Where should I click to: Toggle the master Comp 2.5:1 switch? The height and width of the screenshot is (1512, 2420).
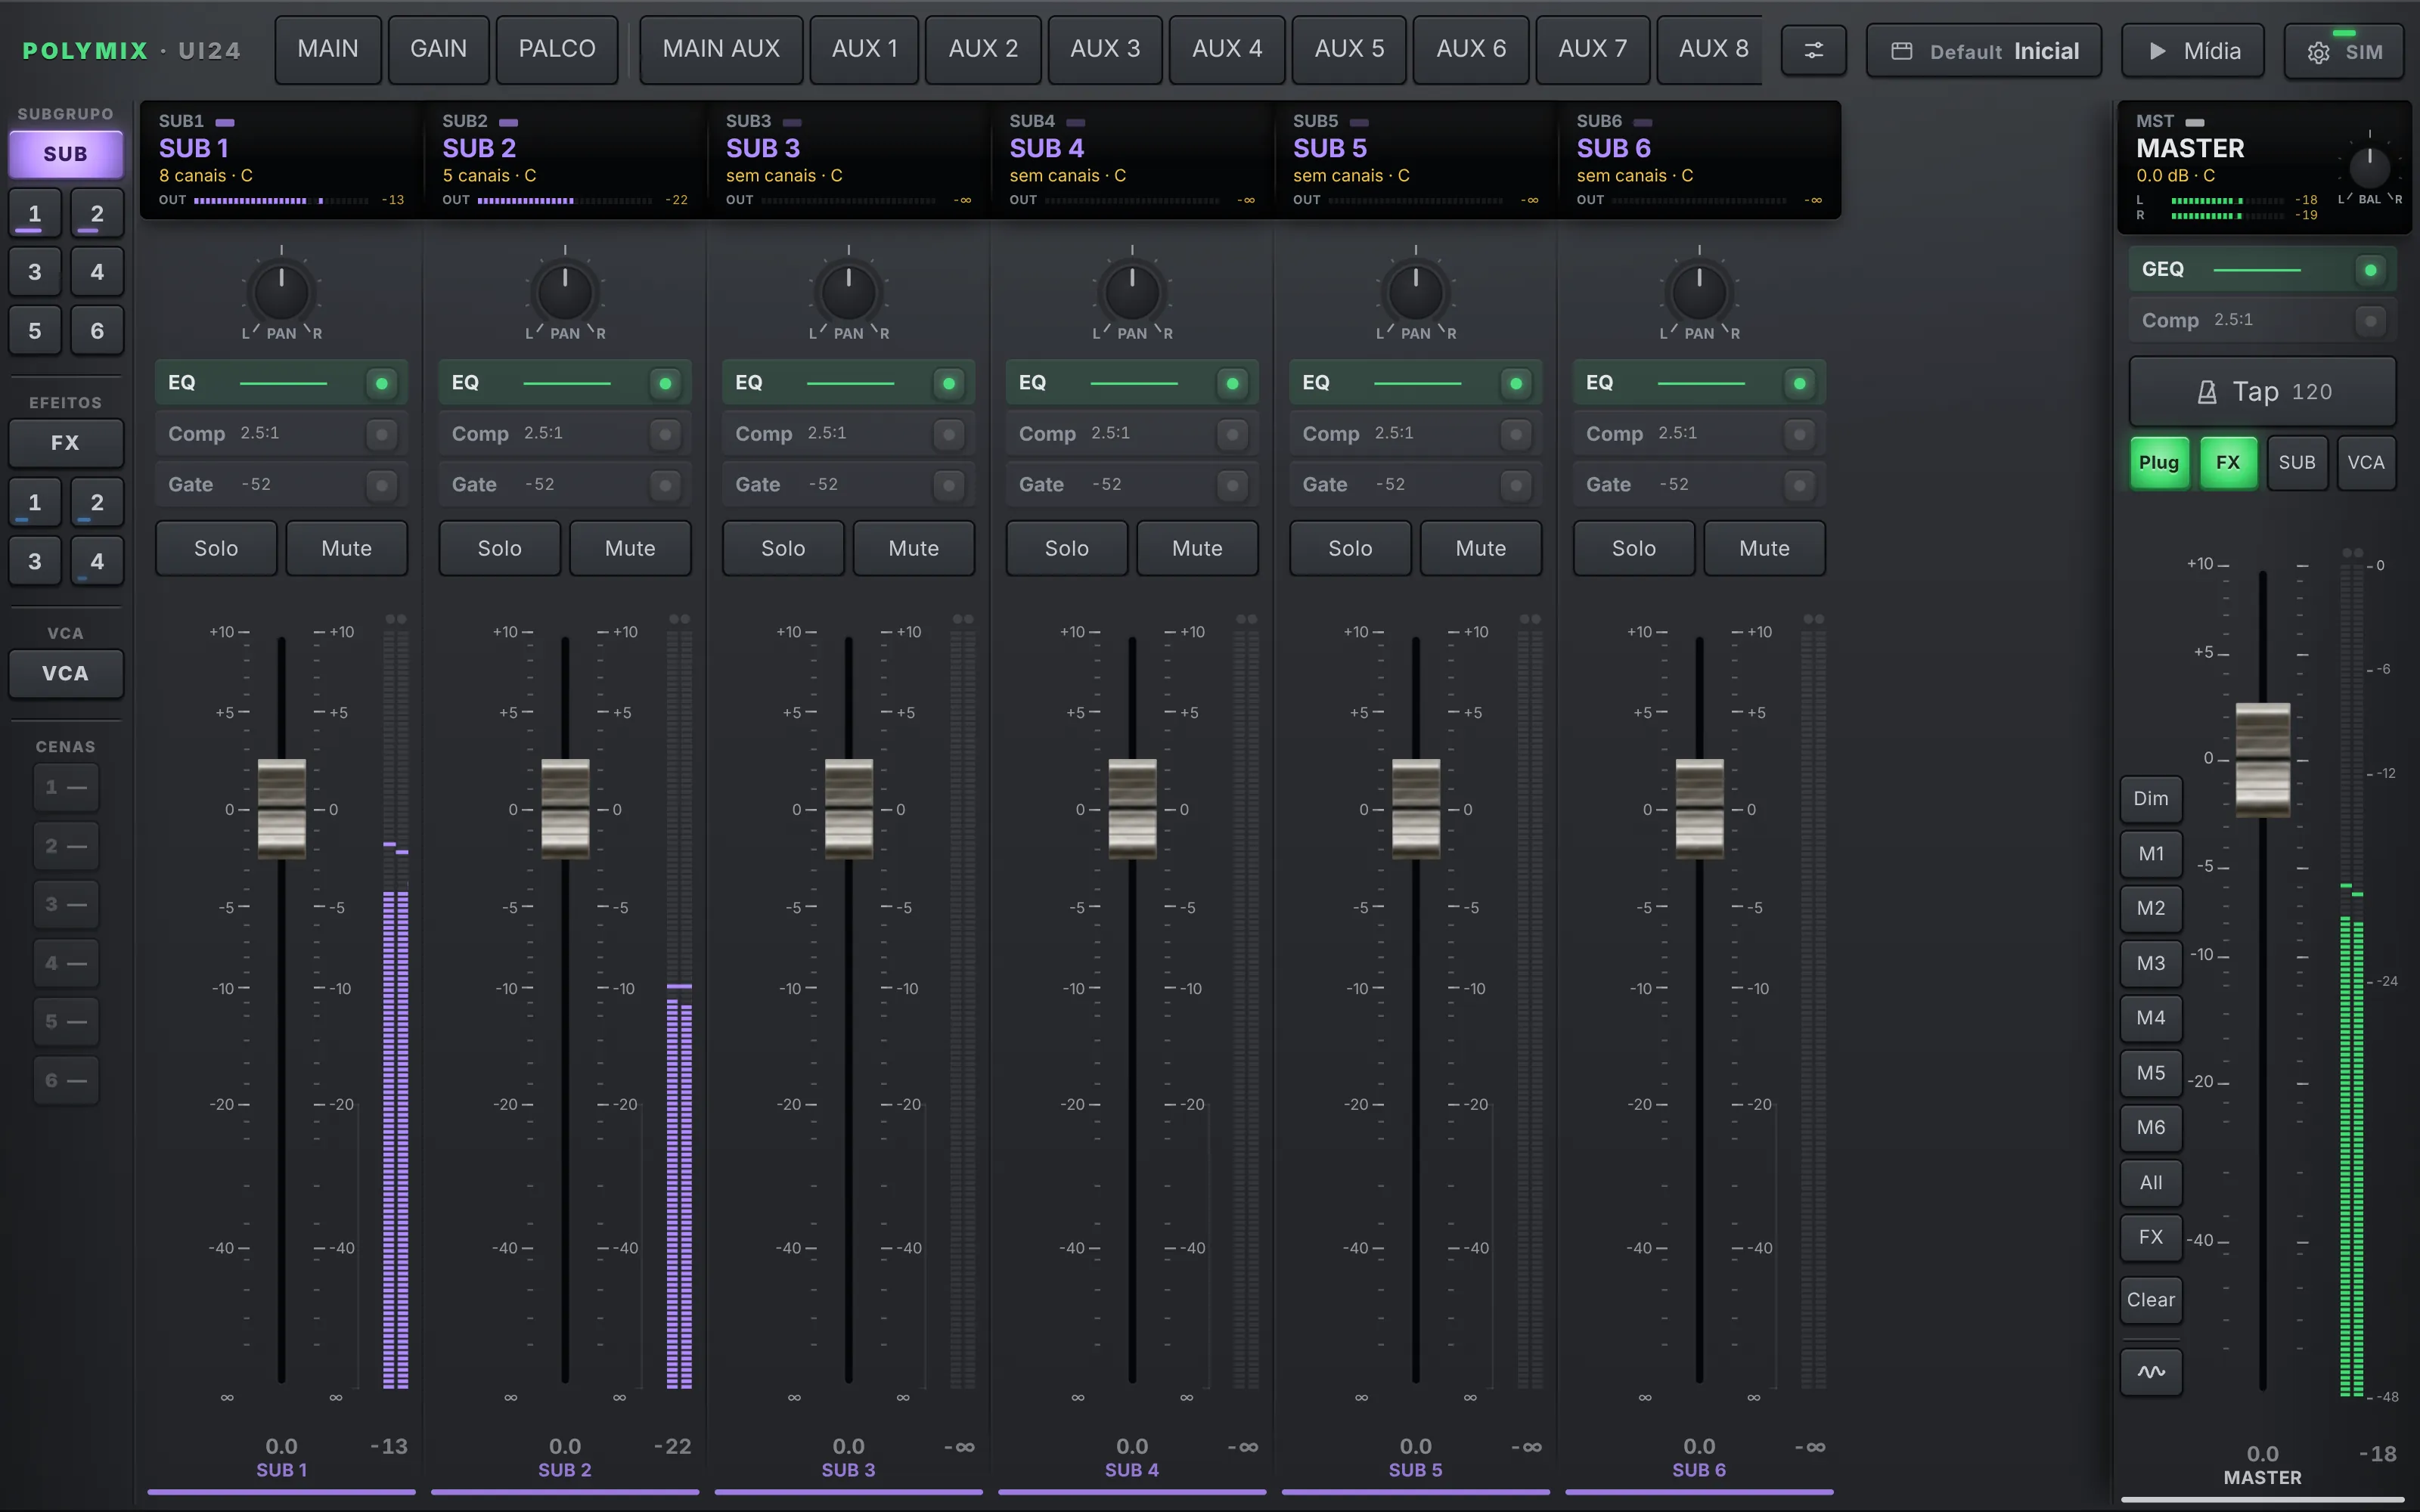tap(2370, 321)
